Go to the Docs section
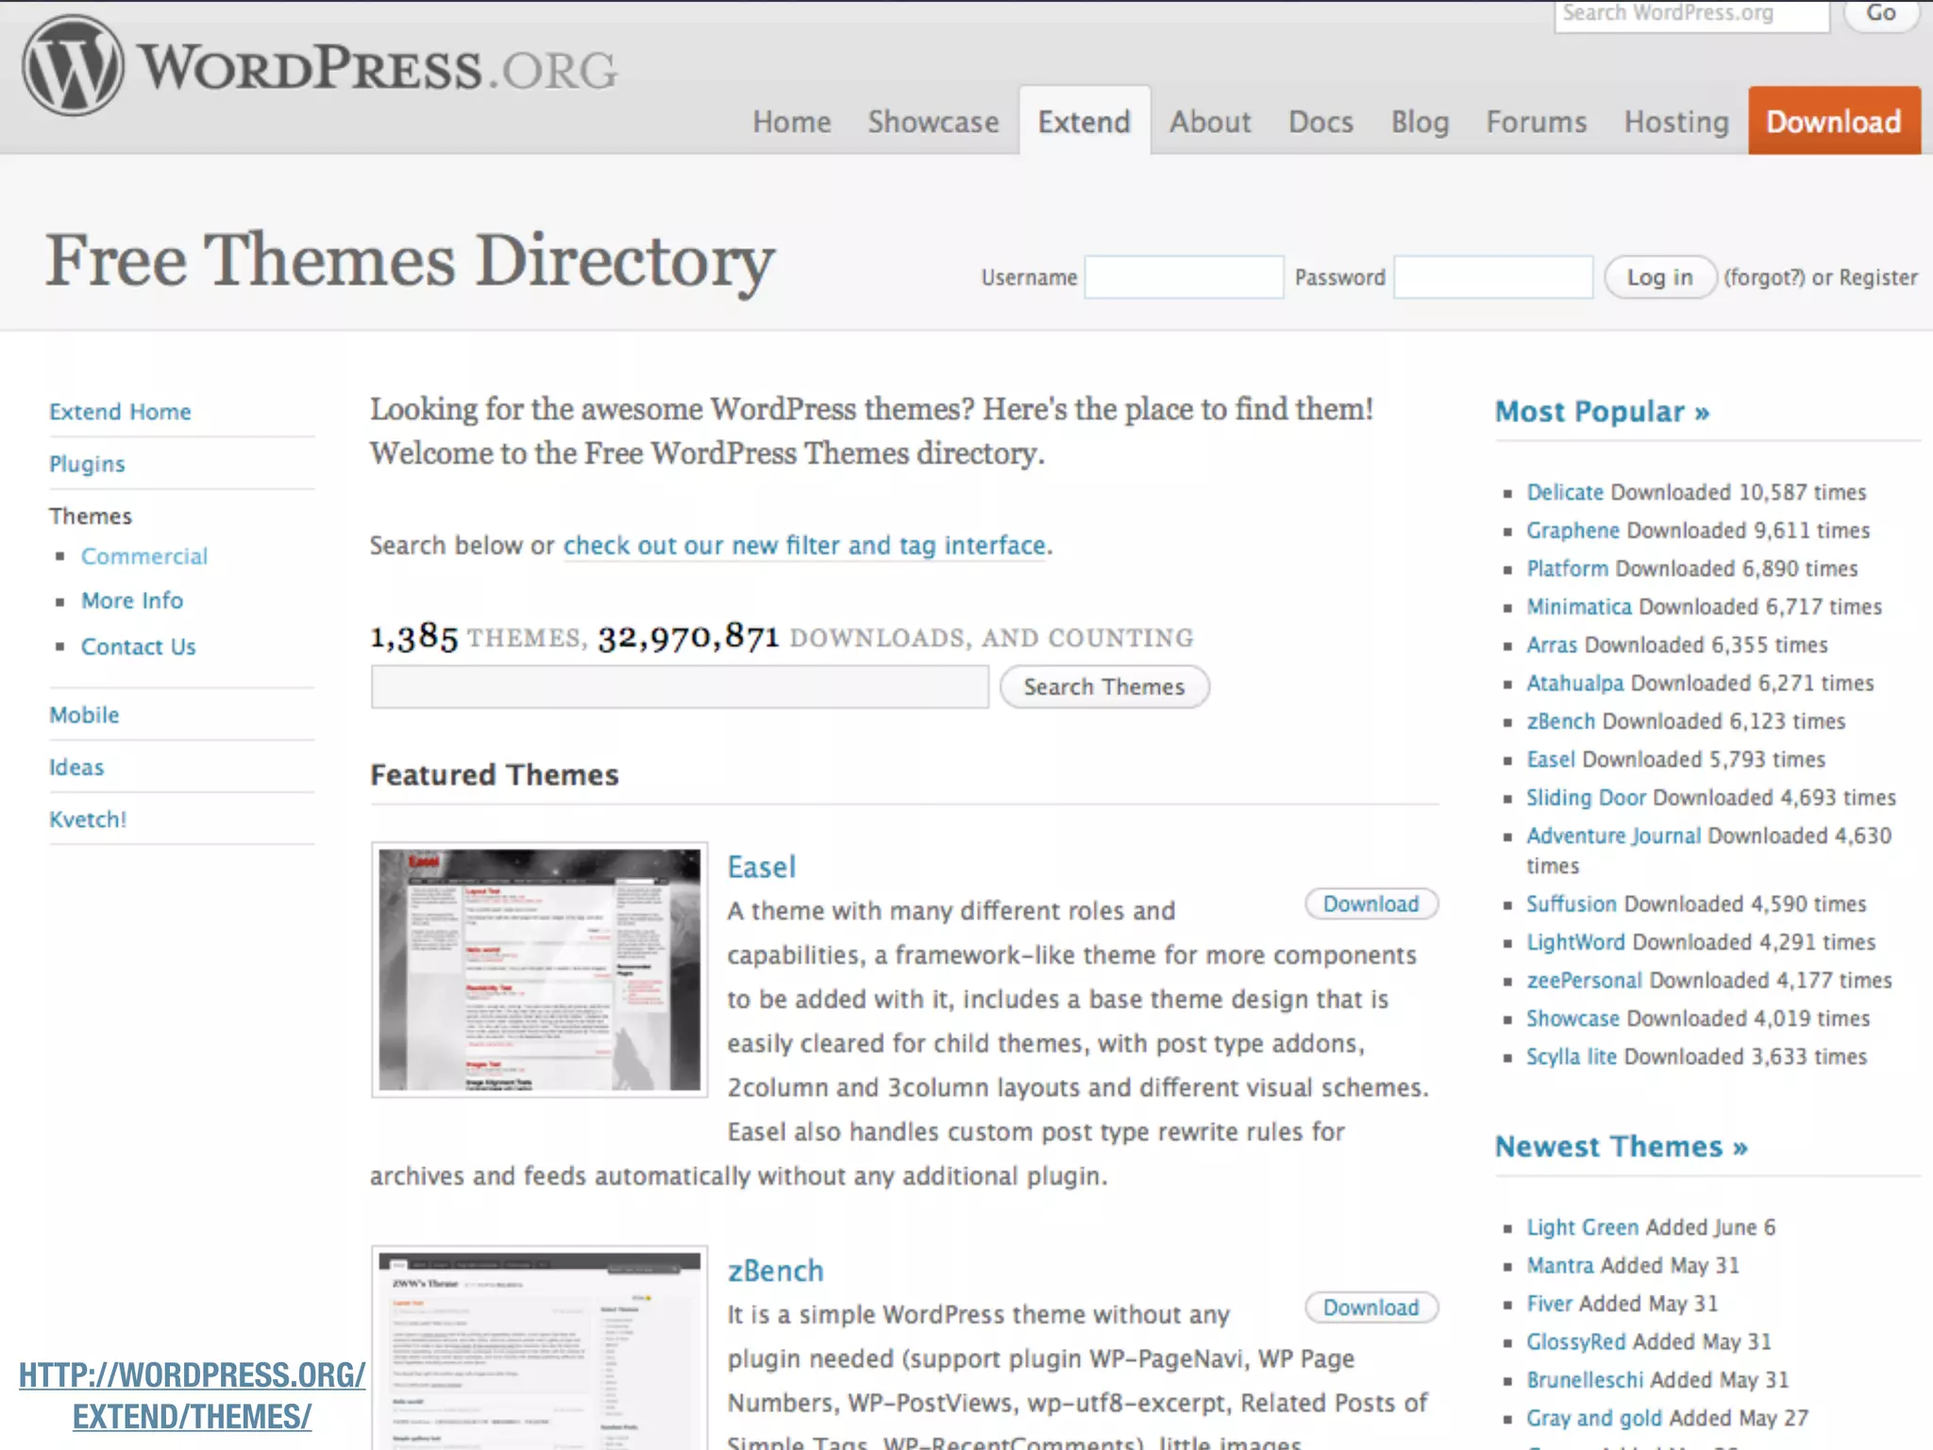This screenshot has width=1933, height=1450. (x=1321, y=122)
